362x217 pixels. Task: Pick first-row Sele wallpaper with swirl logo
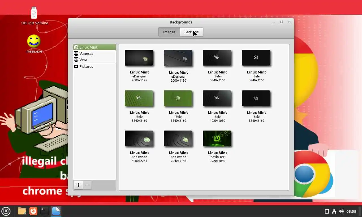[217, 58]
